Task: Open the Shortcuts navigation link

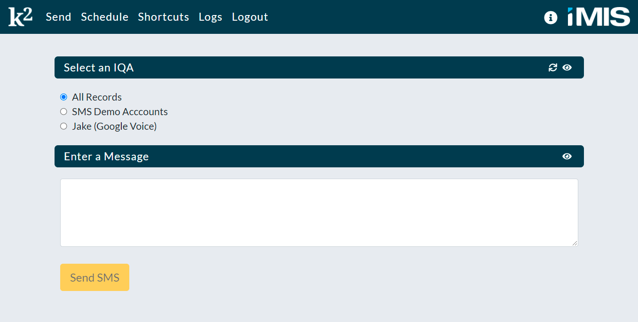Action: coord(164,17)
